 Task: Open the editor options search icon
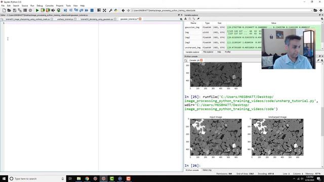click(x=181, y=19)
